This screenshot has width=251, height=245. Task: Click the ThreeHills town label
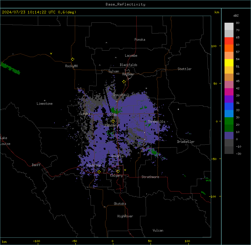point(156,122)
